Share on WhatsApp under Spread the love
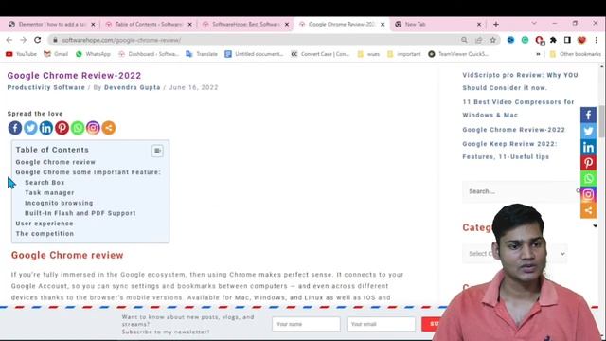606x341 pixels. pyautogui.click(x=78, y=128)
